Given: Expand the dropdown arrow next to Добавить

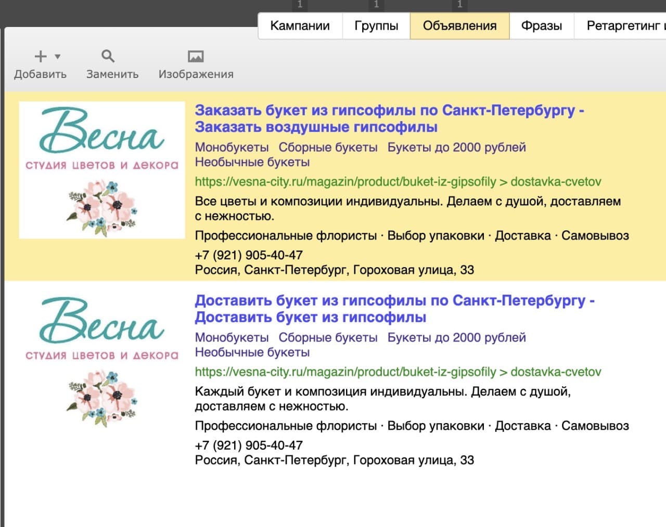Looking at the screenshot, I should point(56,57).
